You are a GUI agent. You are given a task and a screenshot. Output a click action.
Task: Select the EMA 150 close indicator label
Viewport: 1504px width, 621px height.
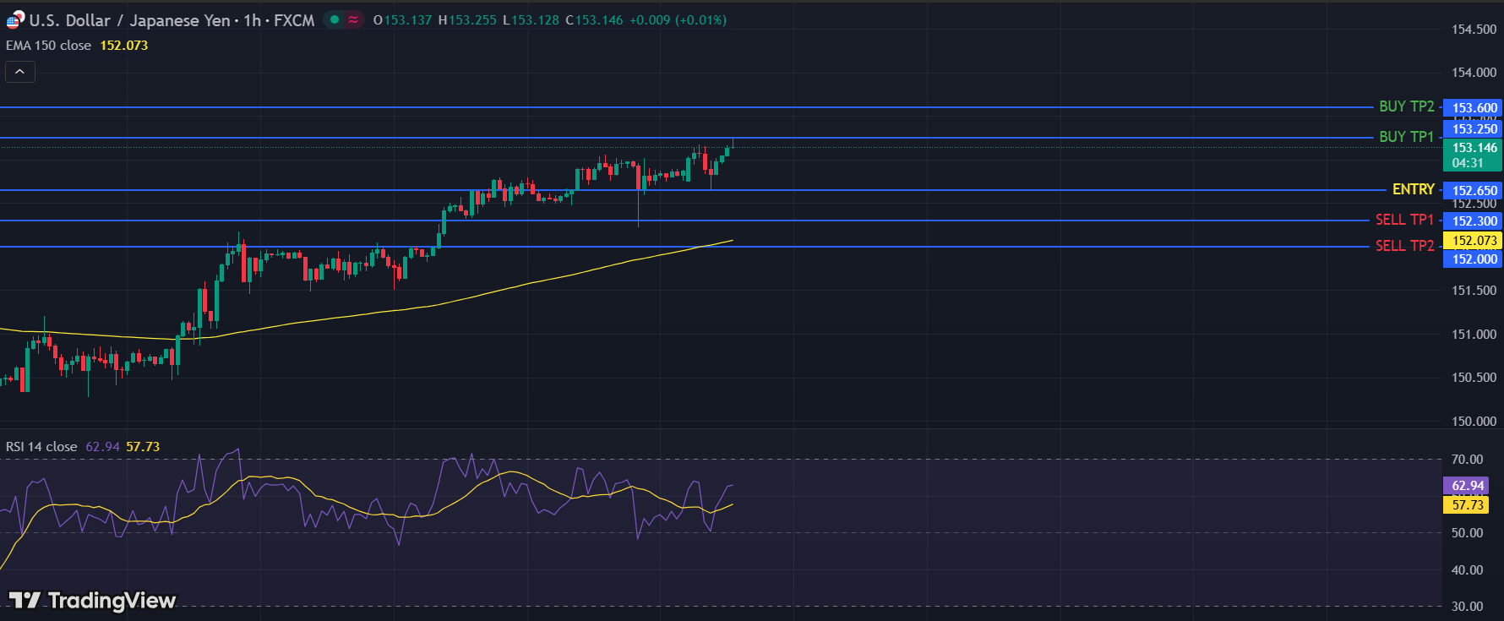(x=49, y=46)
